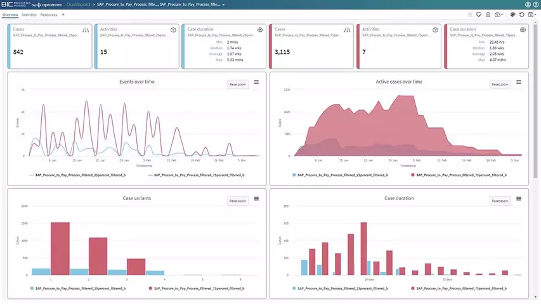Screen dimensions: 541x304
Task: Toggle 75percent series in Active cases legend
Action: 459,175
